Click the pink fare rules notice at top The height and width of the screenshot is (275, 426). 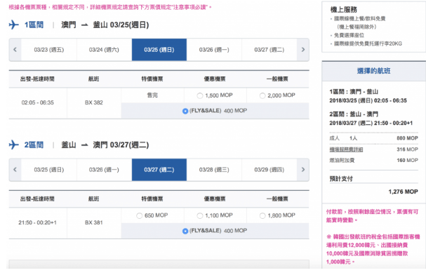pyautogui.click(x=110, y=7)
